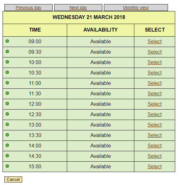Click the green dot beside 11:30

tap(7, 93)
